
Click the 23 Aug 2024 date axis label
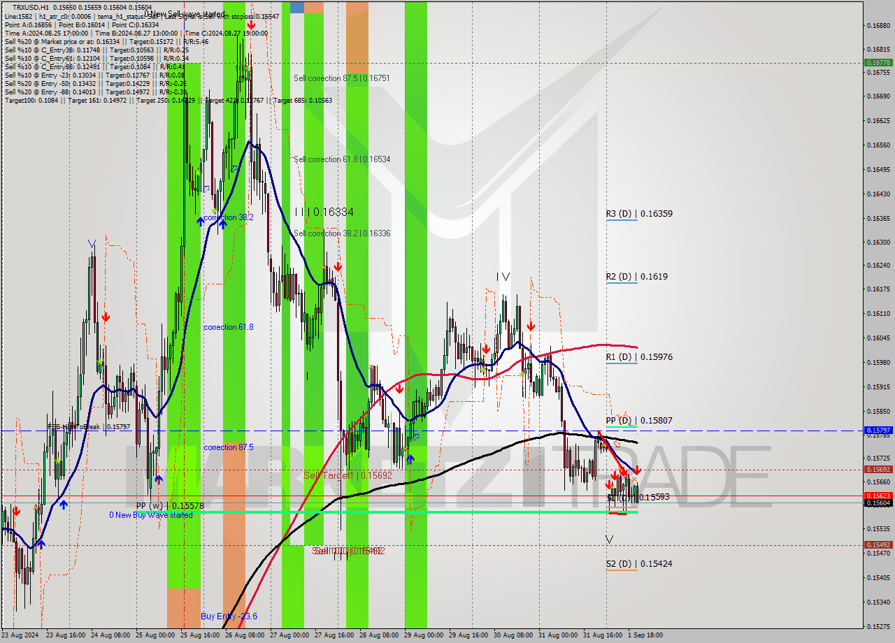pos(20,635)
